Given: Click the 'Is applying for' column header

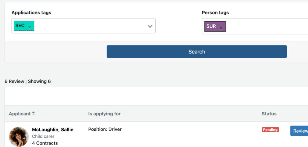Looking at the screenshot, I should coord(105,114).
